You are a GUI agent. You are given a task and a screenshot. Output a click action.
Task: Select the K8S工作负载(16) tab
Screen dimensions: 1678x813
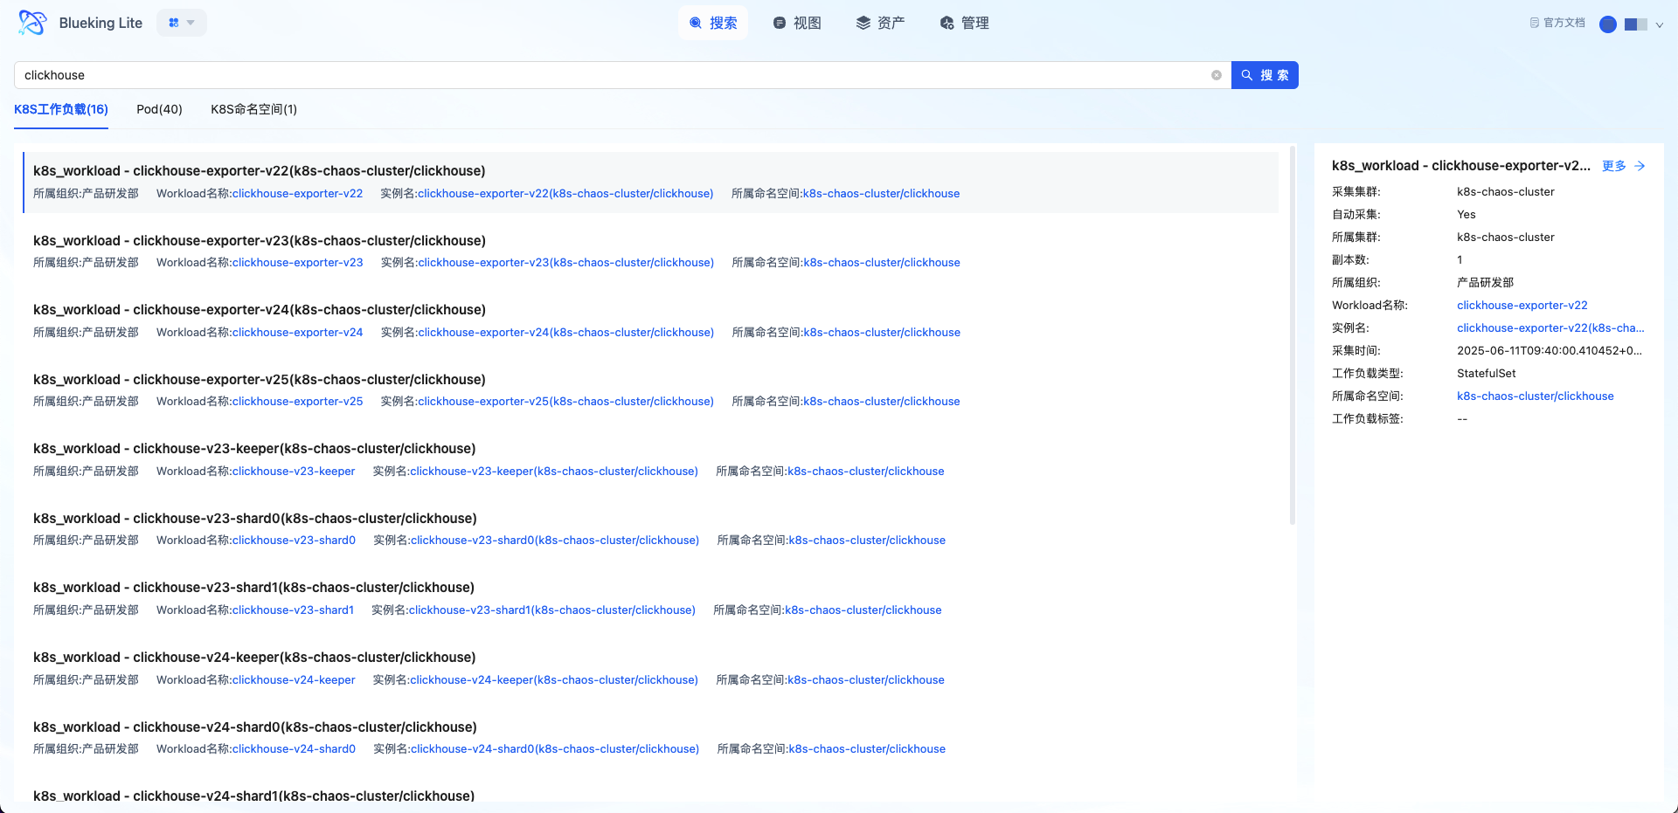(x=61, y=109)
